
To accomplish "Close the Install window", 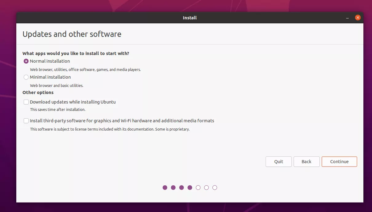I will click(358, 18).
